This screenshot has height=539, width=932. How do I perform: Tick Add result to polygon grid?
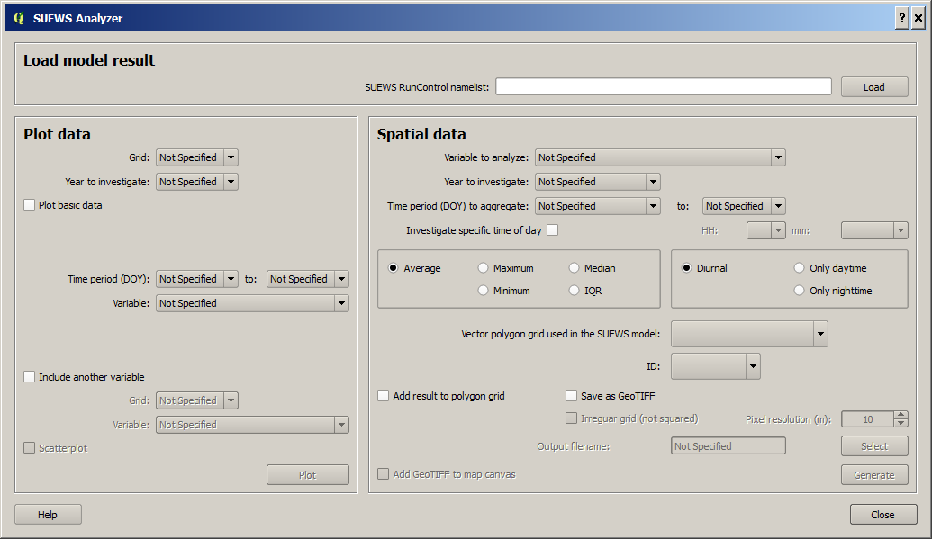click(384, 396)
